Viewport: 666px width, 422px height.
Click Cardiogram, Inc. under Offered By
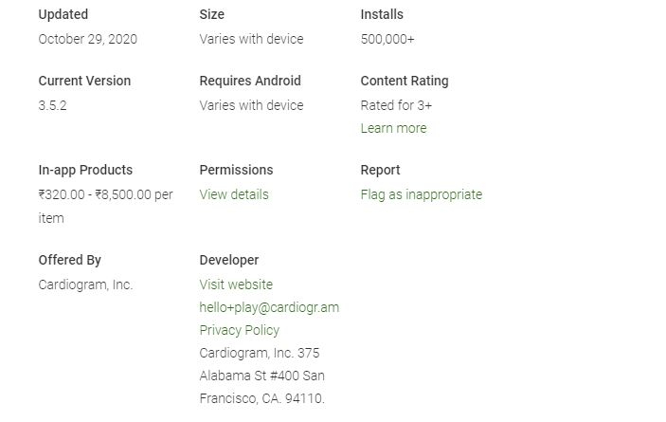(x=85, y=284)
